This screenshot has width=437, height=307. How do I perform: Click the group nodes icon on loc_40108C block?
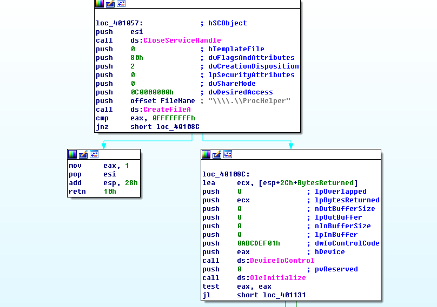click(x=228, y=154)
